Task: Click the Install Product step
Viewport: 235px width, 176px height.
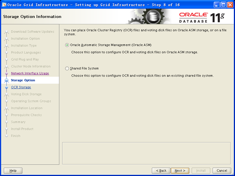Action: [22, 129]
